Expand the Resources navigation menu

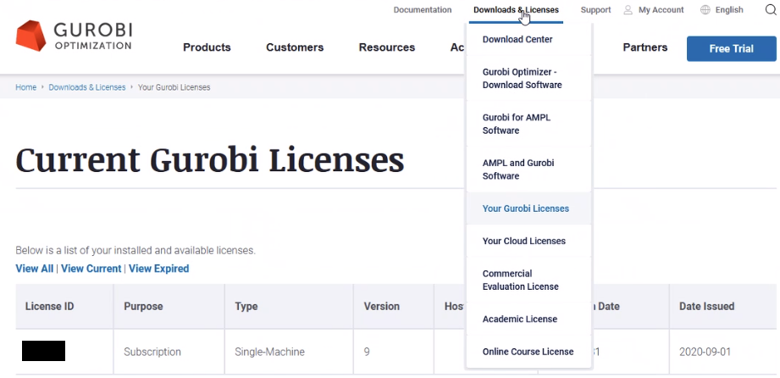[386, 47]
